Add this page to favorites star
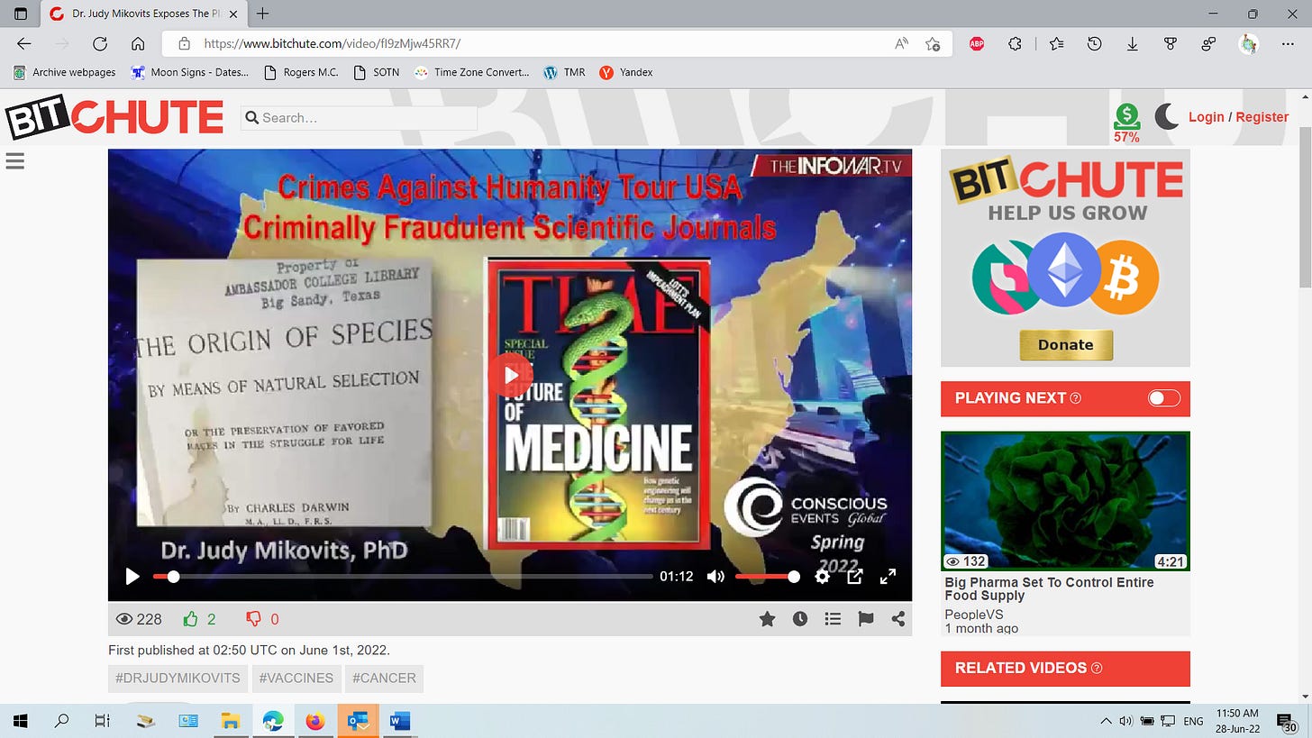 coord(933,43)
